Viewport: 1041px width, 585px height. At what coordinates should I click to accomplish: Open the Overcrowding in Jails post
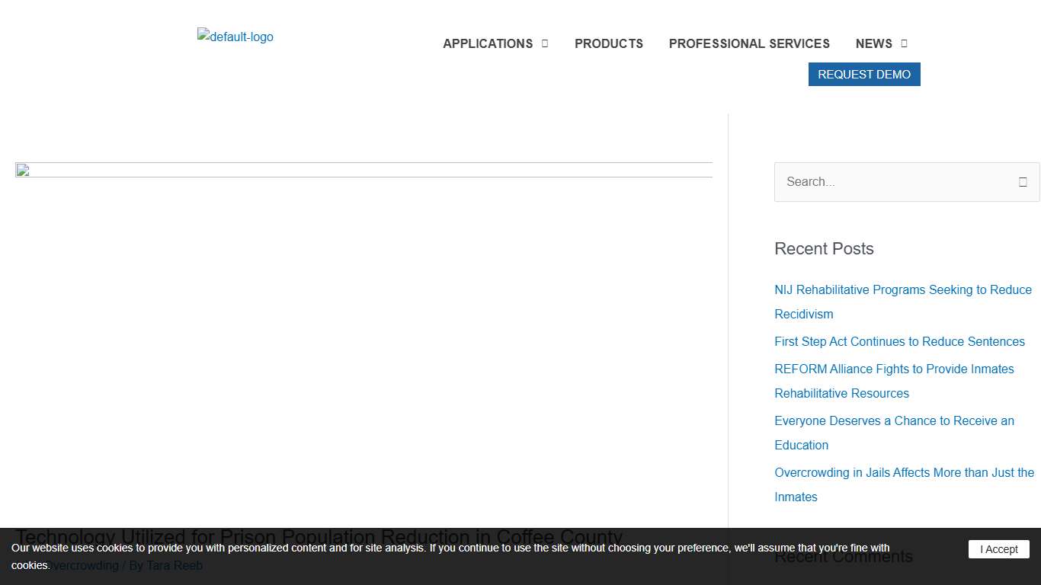click(x=904, y=473)
